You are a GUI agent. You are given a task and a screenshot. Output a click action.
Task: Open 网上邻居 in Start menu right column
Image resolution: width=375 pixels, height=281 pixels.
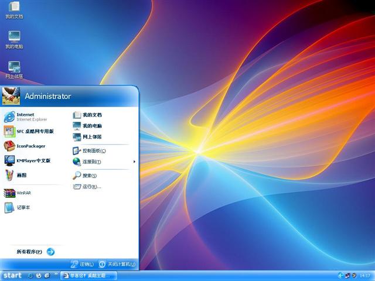tap(103, 136)
